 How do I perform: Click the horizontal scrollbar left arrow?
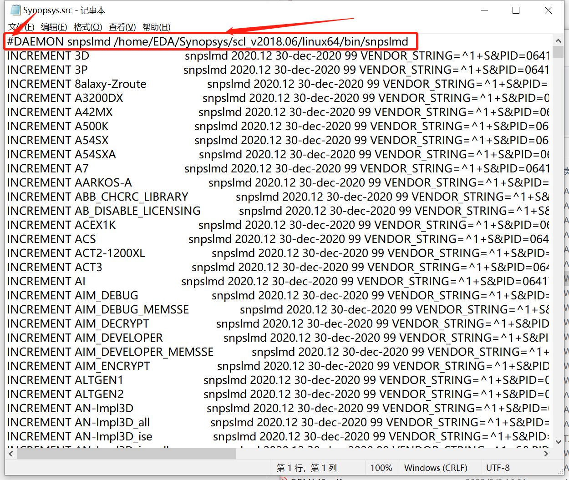click(x=11, y=453)
